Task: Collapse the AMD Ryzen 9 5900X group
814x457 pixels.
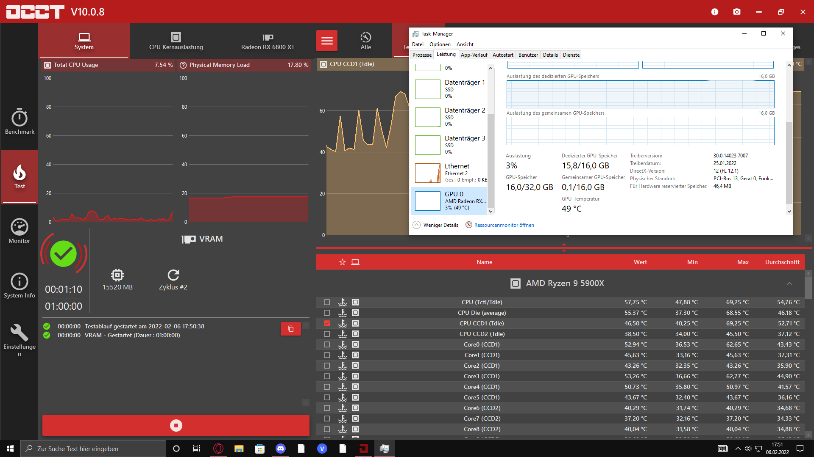Action: click(789, 284)
